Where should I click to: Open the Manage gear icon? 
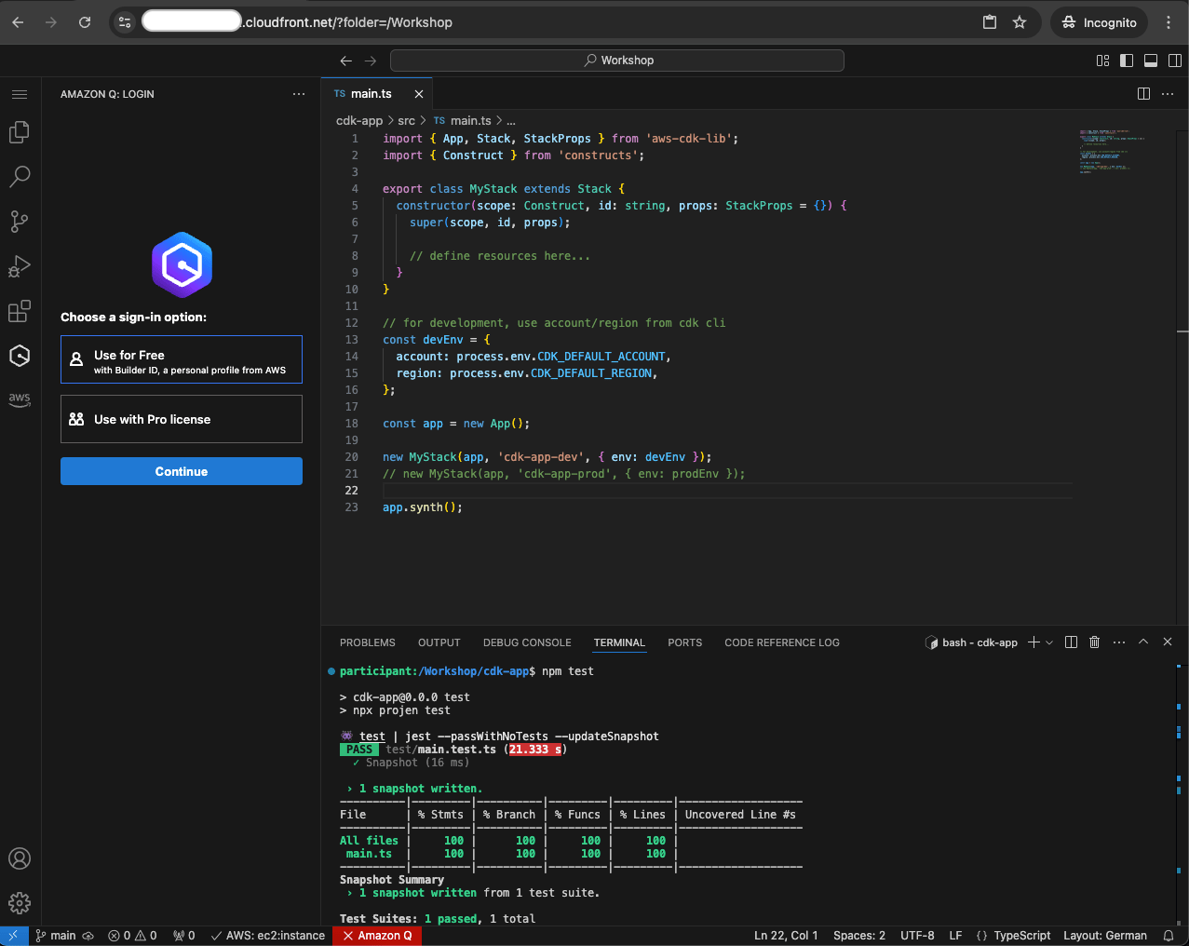coord(20,903)
